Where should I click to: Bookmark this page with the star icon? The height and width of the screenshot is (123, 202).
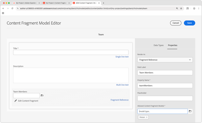point(181,8)
